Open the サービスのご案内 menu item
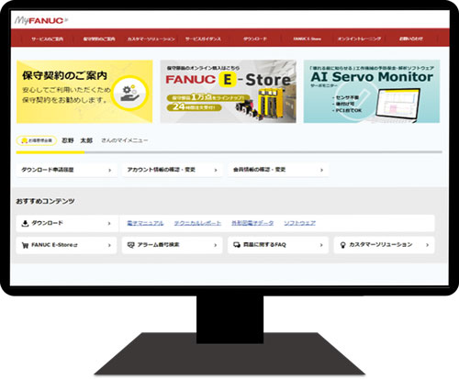The width and height of the screenshot is (459, 379). pos(47,39)
